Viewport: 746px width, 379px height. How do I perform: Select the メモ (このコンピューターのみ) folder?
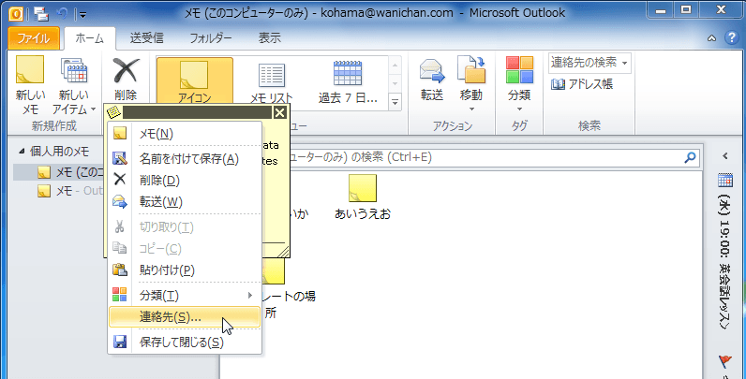(59, 172)
